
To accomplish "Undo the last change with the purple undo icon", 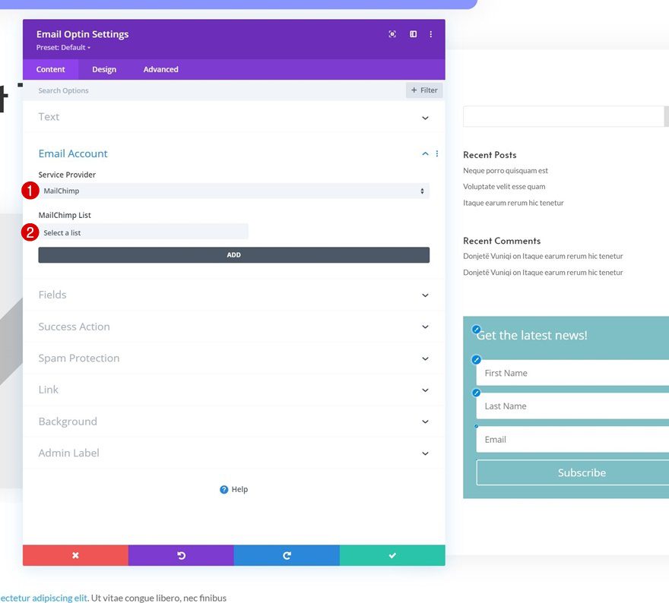I will [x=181, y=555].
